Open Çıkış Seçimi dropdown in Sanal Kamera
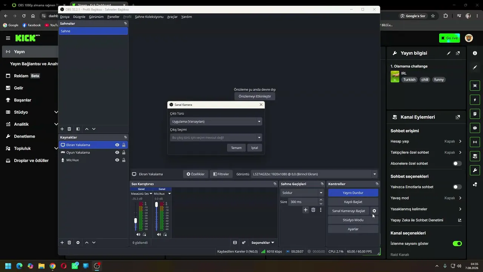This screenshot has width=483, height=272. [x=216, y=138]
